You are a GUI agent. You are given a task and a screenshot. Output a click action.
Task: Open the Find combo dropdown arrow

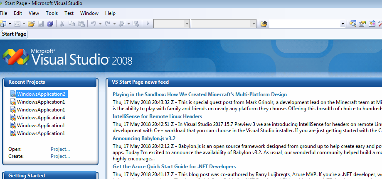pos(343,24)
